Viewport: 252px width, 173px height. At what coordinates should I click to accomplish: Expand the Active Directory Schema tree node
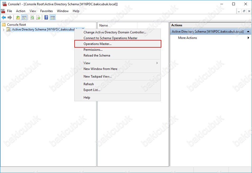(x=3, y=30)
